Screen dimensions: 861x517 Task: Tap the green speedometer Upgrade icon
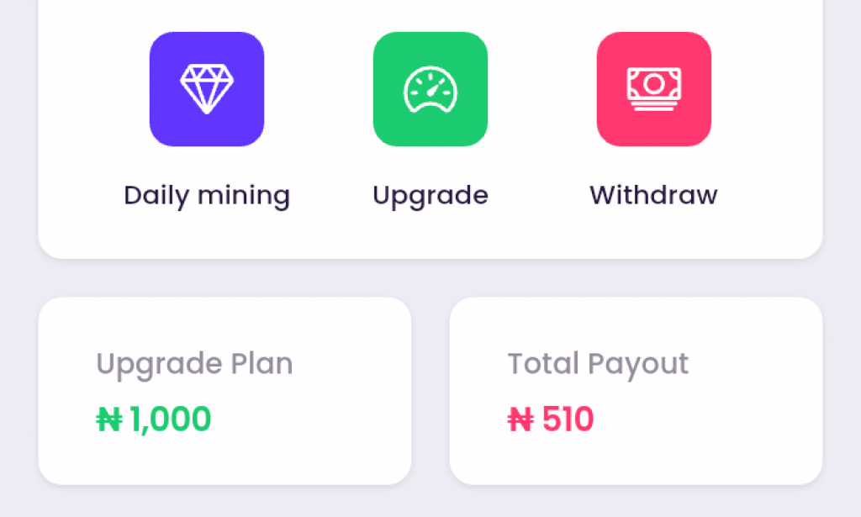[430, 89]
